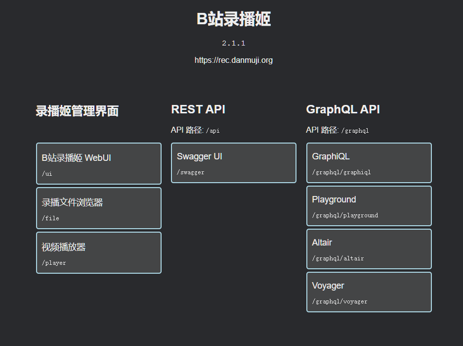Click the 录播姬管理界面 section heading

point(77,111)
